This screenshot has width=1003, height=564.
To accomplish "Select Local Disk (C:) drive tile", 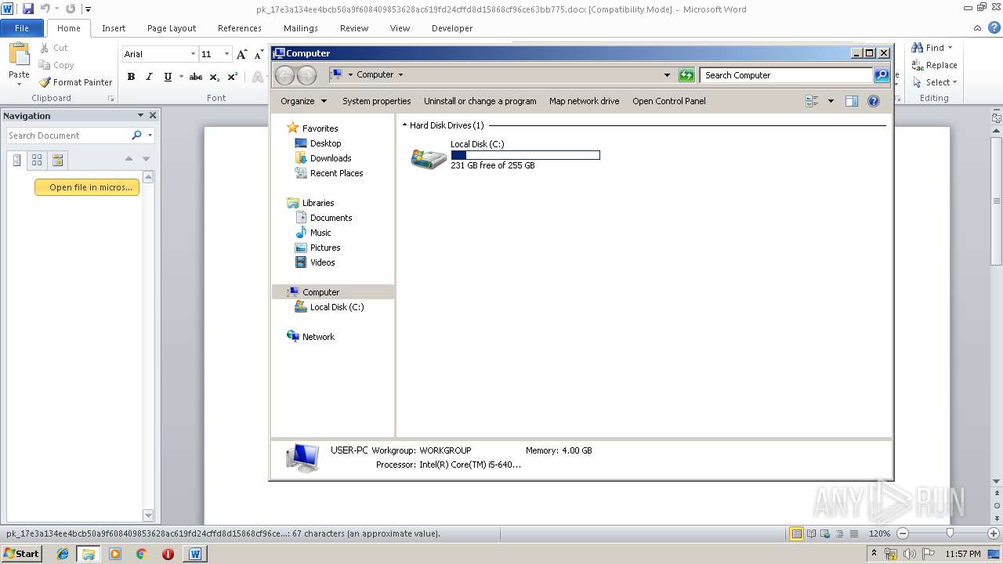I will [x=505, y=155].
